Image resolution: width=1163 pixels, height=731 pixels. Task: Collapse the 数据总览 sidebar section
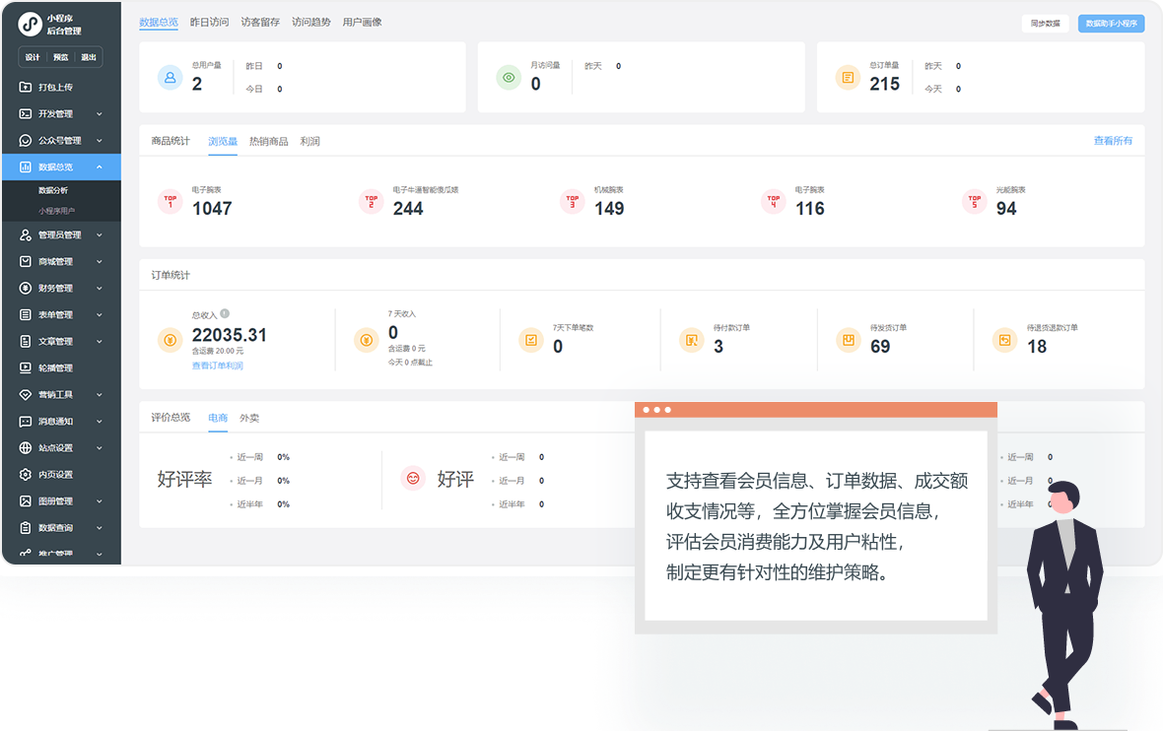click(x=100, y=167)
